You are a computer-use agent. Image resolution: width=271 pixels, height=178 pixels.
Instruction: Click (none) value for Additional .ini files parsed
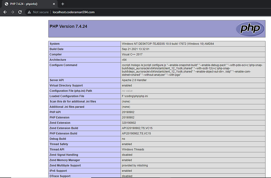click(126, 107)
